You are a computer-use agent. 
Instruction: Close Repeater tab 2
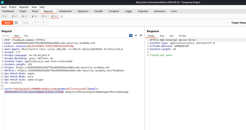16,16
